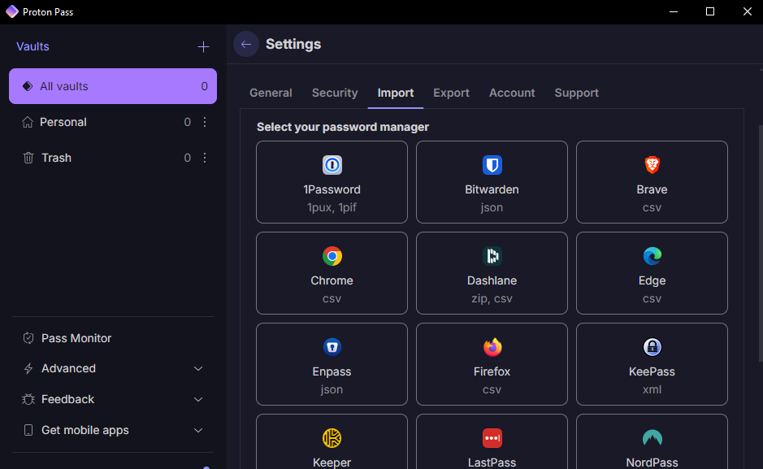Click the Feedback bug icon
The height and width of the screenshot is (469, 763).
click(28, 399)
